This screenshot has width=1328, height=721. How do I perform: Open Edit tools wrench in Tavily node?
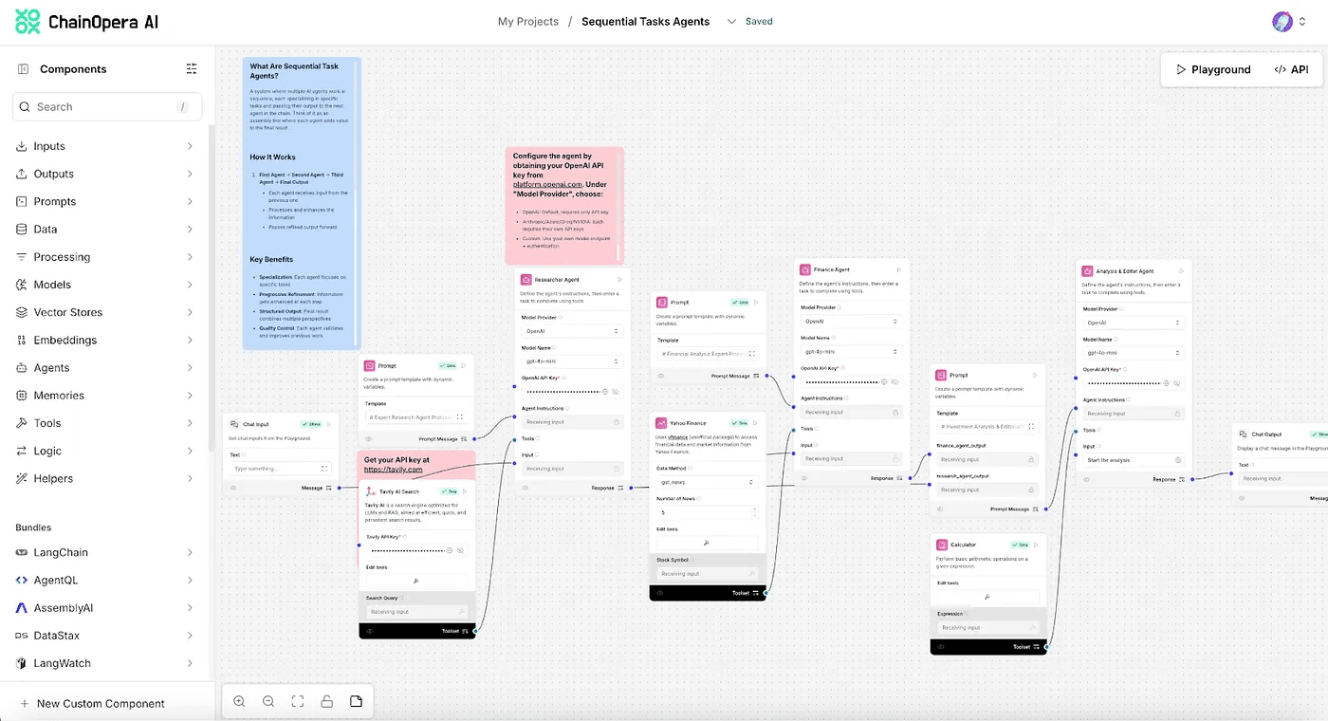415,581
